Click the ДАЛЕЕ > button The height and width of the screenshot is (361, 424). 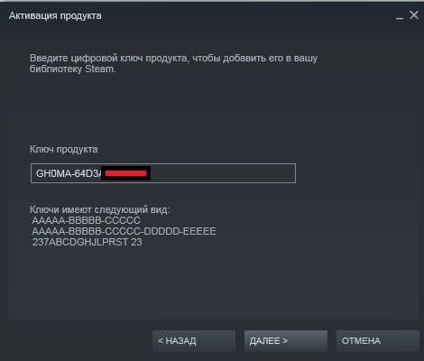(x=286, y=341)
